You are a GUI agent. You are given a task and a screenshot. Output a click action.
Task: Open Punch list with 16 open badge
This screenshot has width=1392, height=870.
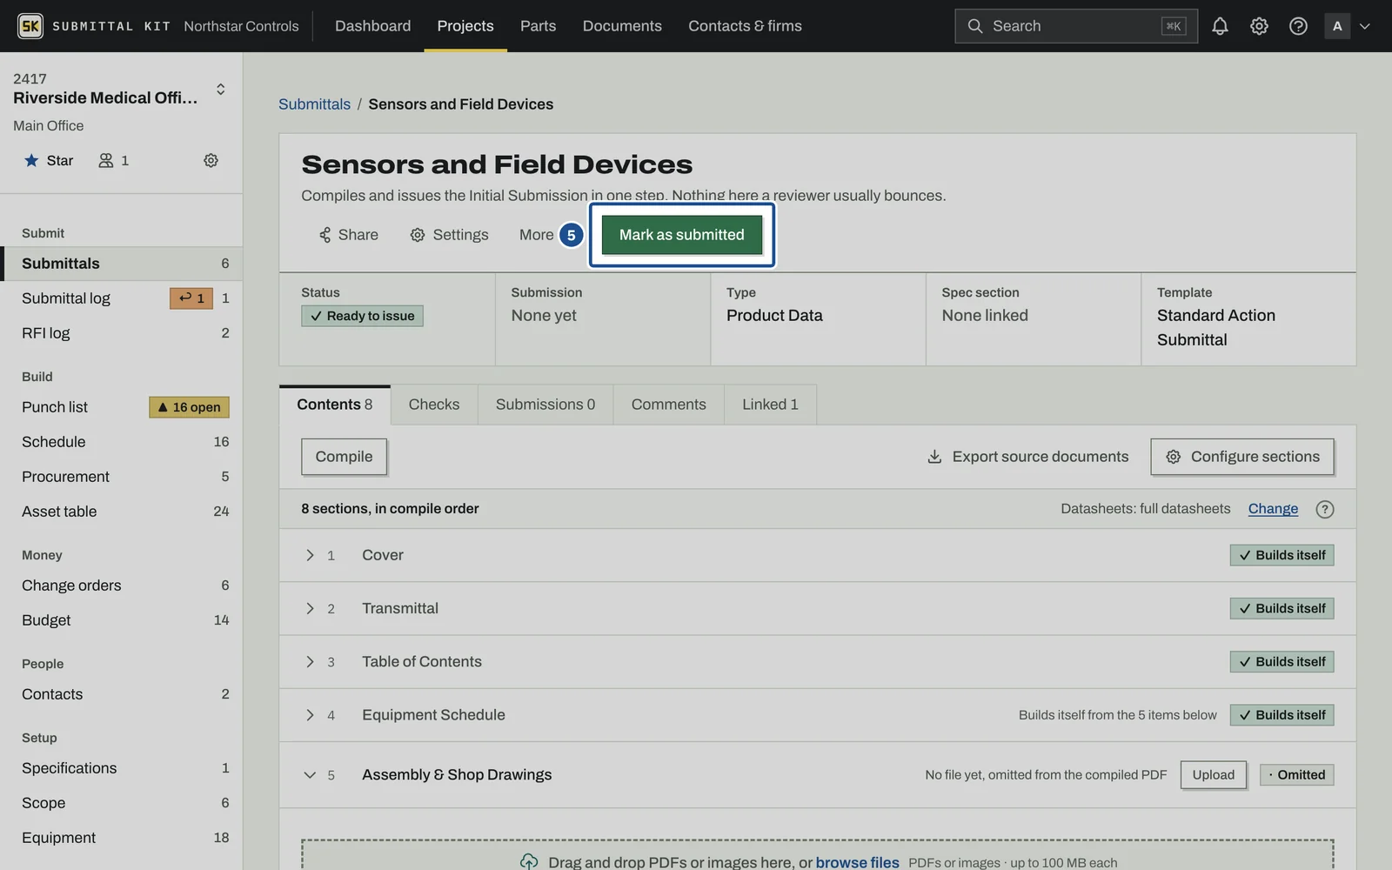click(x=121, y=407)
